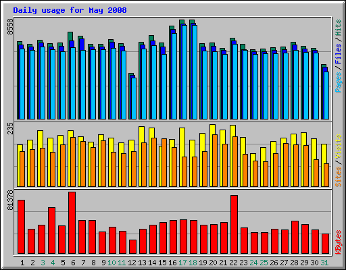Select day 6 on the bottom axis
Viewport: 346px width, 270px height.
tap(73, 263)
